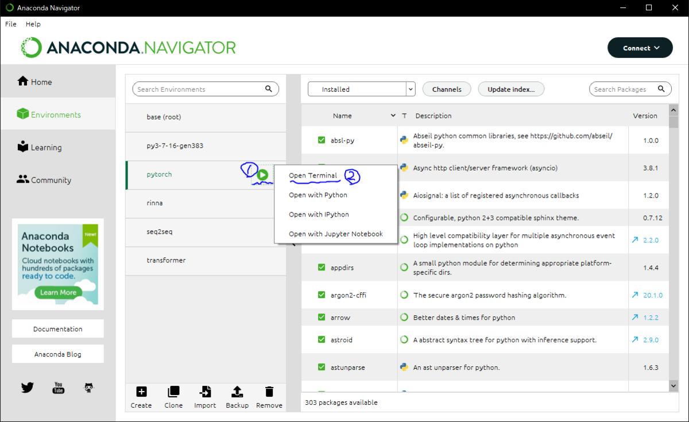
Task: Click the conda type icon for astroid
Action: (x=404, y=340)
